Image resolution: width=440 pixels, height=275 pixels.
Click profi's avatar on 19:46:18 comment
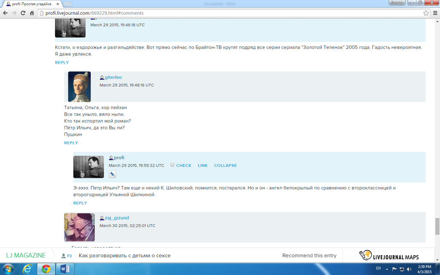[x=70, y=28]
